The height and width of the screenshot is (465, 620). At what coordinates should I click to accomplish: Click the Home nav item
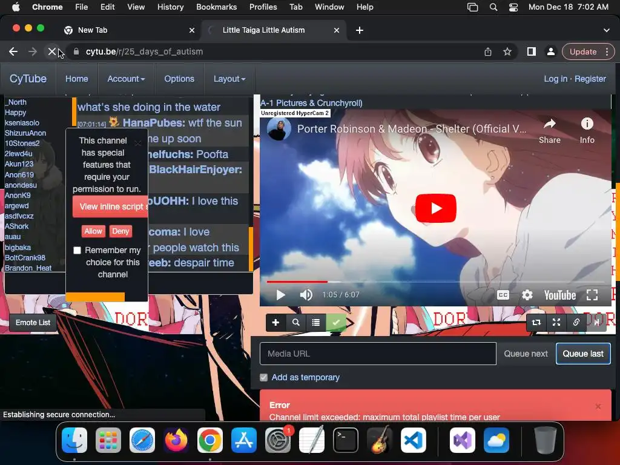coord(77,79)
